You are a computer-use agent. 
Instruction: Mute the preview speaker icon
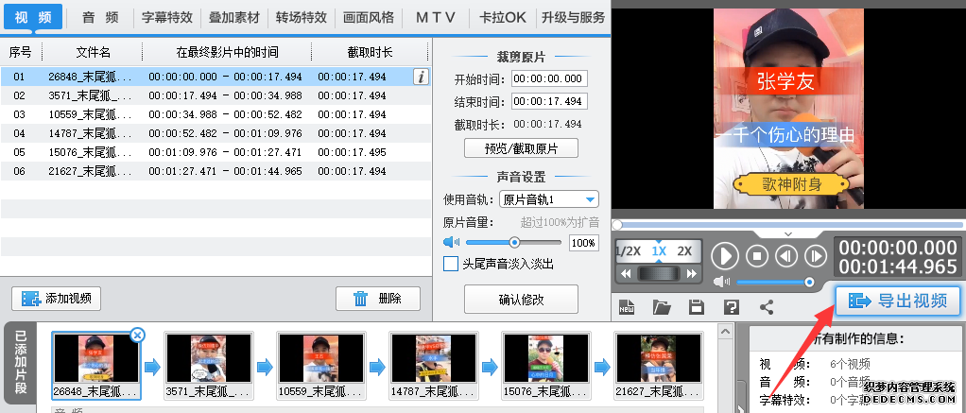pos(721,282)
